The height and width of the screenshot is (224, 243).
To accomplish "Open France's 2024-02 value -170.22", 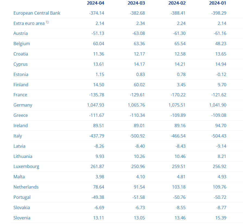I will click(178, 95).
